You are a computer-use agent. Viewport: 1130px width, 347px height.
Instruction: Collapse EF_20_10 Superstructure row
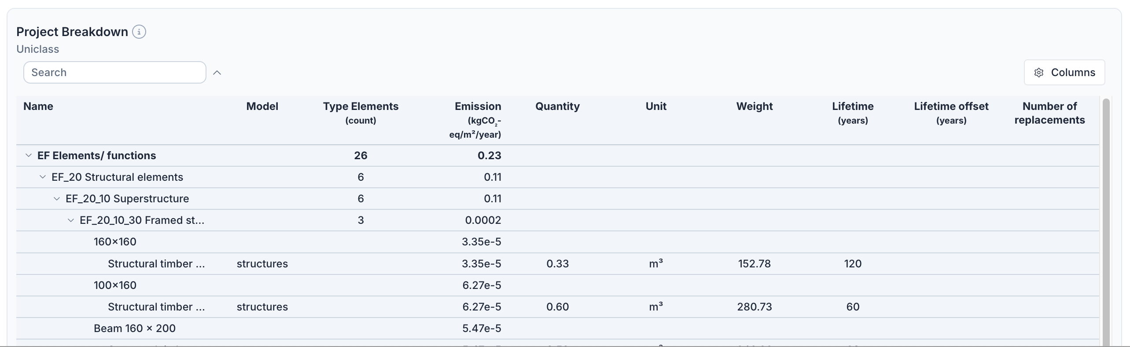pyautogui.click(x=57, y=198)
